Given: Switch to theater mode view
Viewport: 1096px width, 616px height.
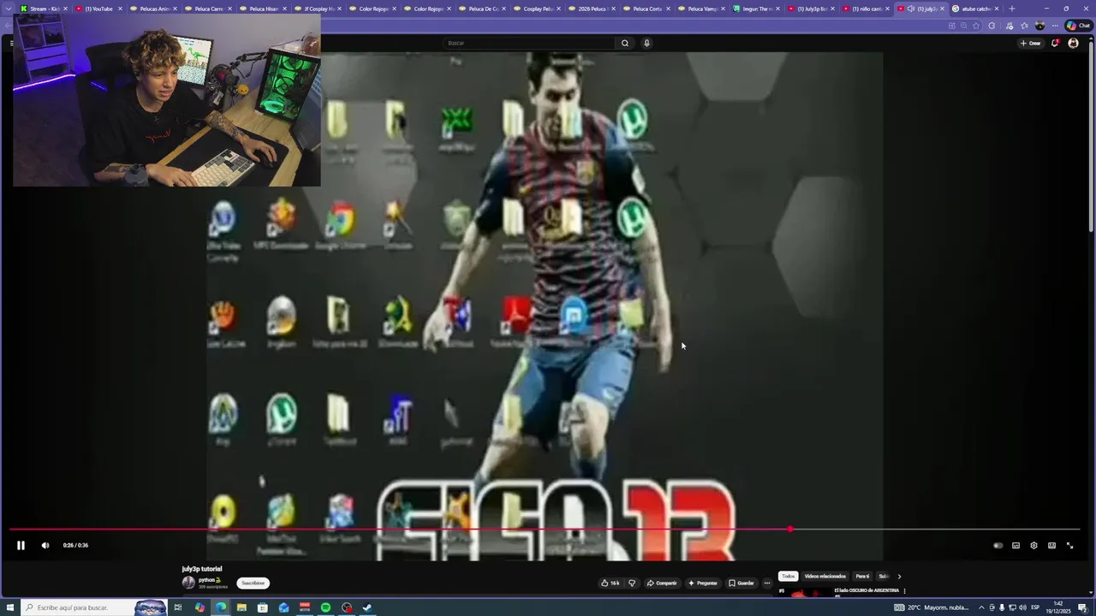Looking at the screenshot, I should (1051, 546).
